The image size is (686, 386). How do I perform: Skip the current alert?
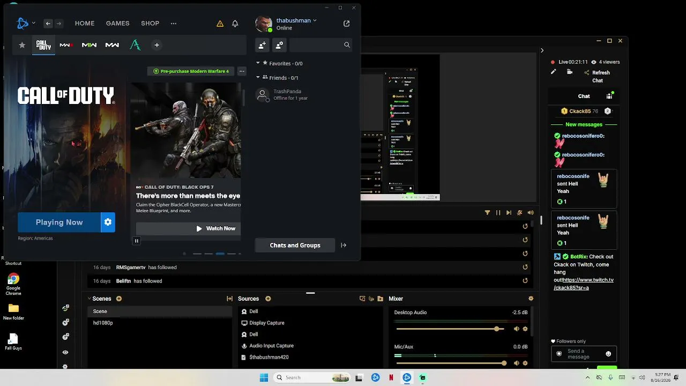pos(509,213)
